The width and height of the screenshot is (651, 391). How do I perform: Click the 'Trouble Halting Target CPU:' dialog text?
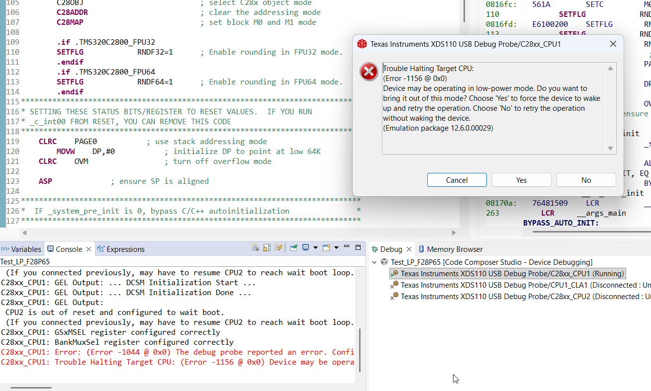click(x=428, y=69)
